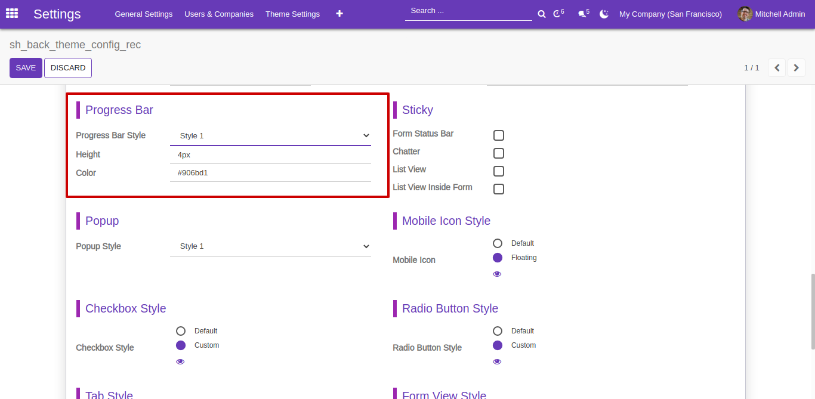The width and height of the screenshot is (815, 399).
Task: Open the apps grid menu icon
Action: [x=12, y=13]
